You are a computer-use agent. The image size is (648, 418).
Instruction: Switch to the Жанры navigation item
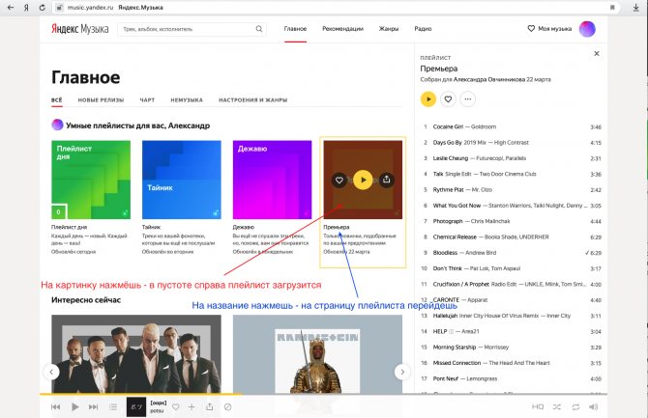click(389, 29)
